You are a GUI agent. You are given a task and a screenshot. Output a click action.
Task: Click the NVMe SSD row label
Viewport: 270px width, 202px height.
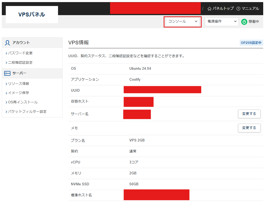(80, 184)
